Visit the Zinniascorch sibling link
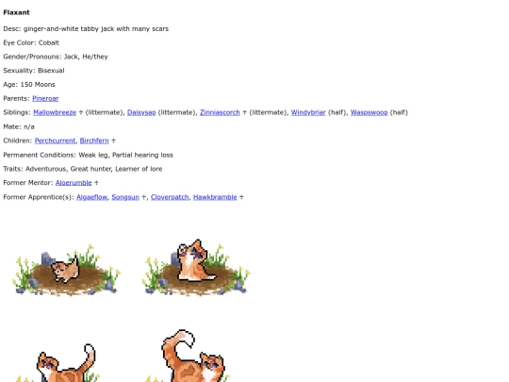This screenshot has height=382, width=509. pyautogui.click(x=220, y=112)
